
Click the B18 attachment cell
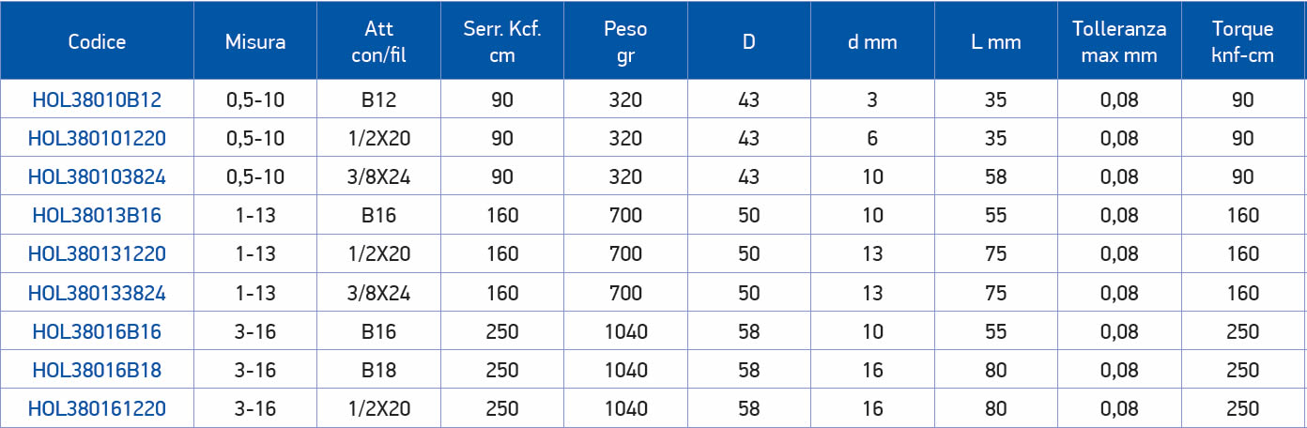tap(379, 370)
